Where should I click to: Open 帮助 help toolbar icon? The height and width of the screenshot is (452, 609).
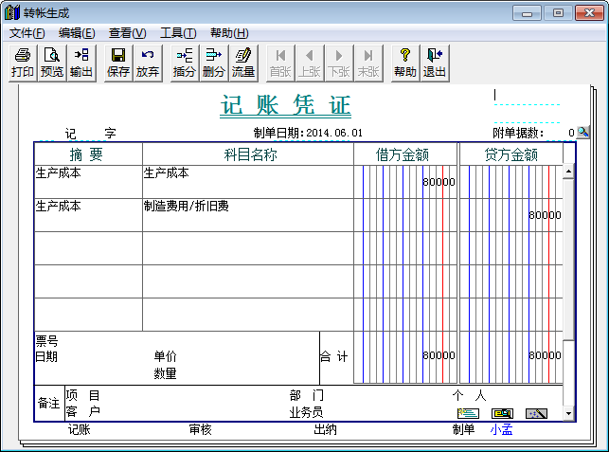coord(405,63)
